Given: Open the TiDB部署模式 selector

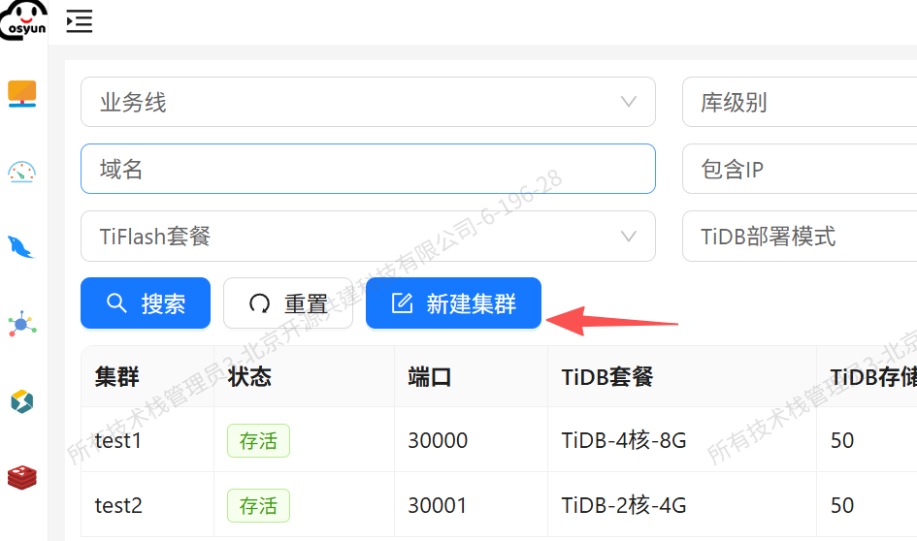Looking at the screenshot, I should (x=799, y=237).
